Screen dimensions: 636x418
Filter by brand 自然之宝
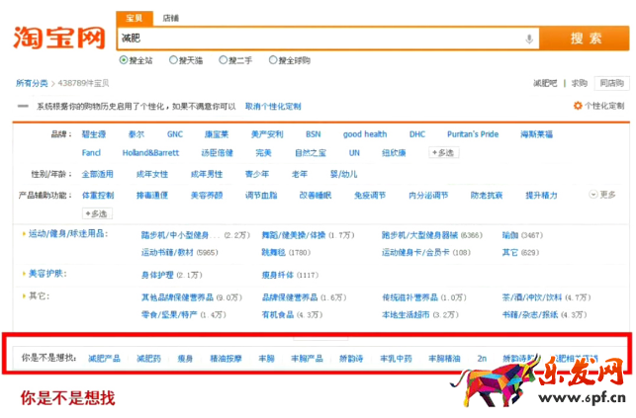(311, 153)
